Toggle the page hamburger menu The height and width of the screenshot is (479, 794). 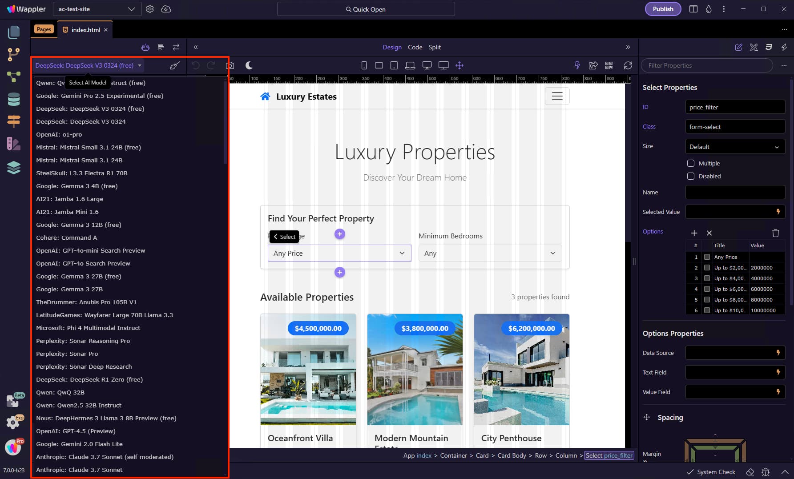coord(557,96)
